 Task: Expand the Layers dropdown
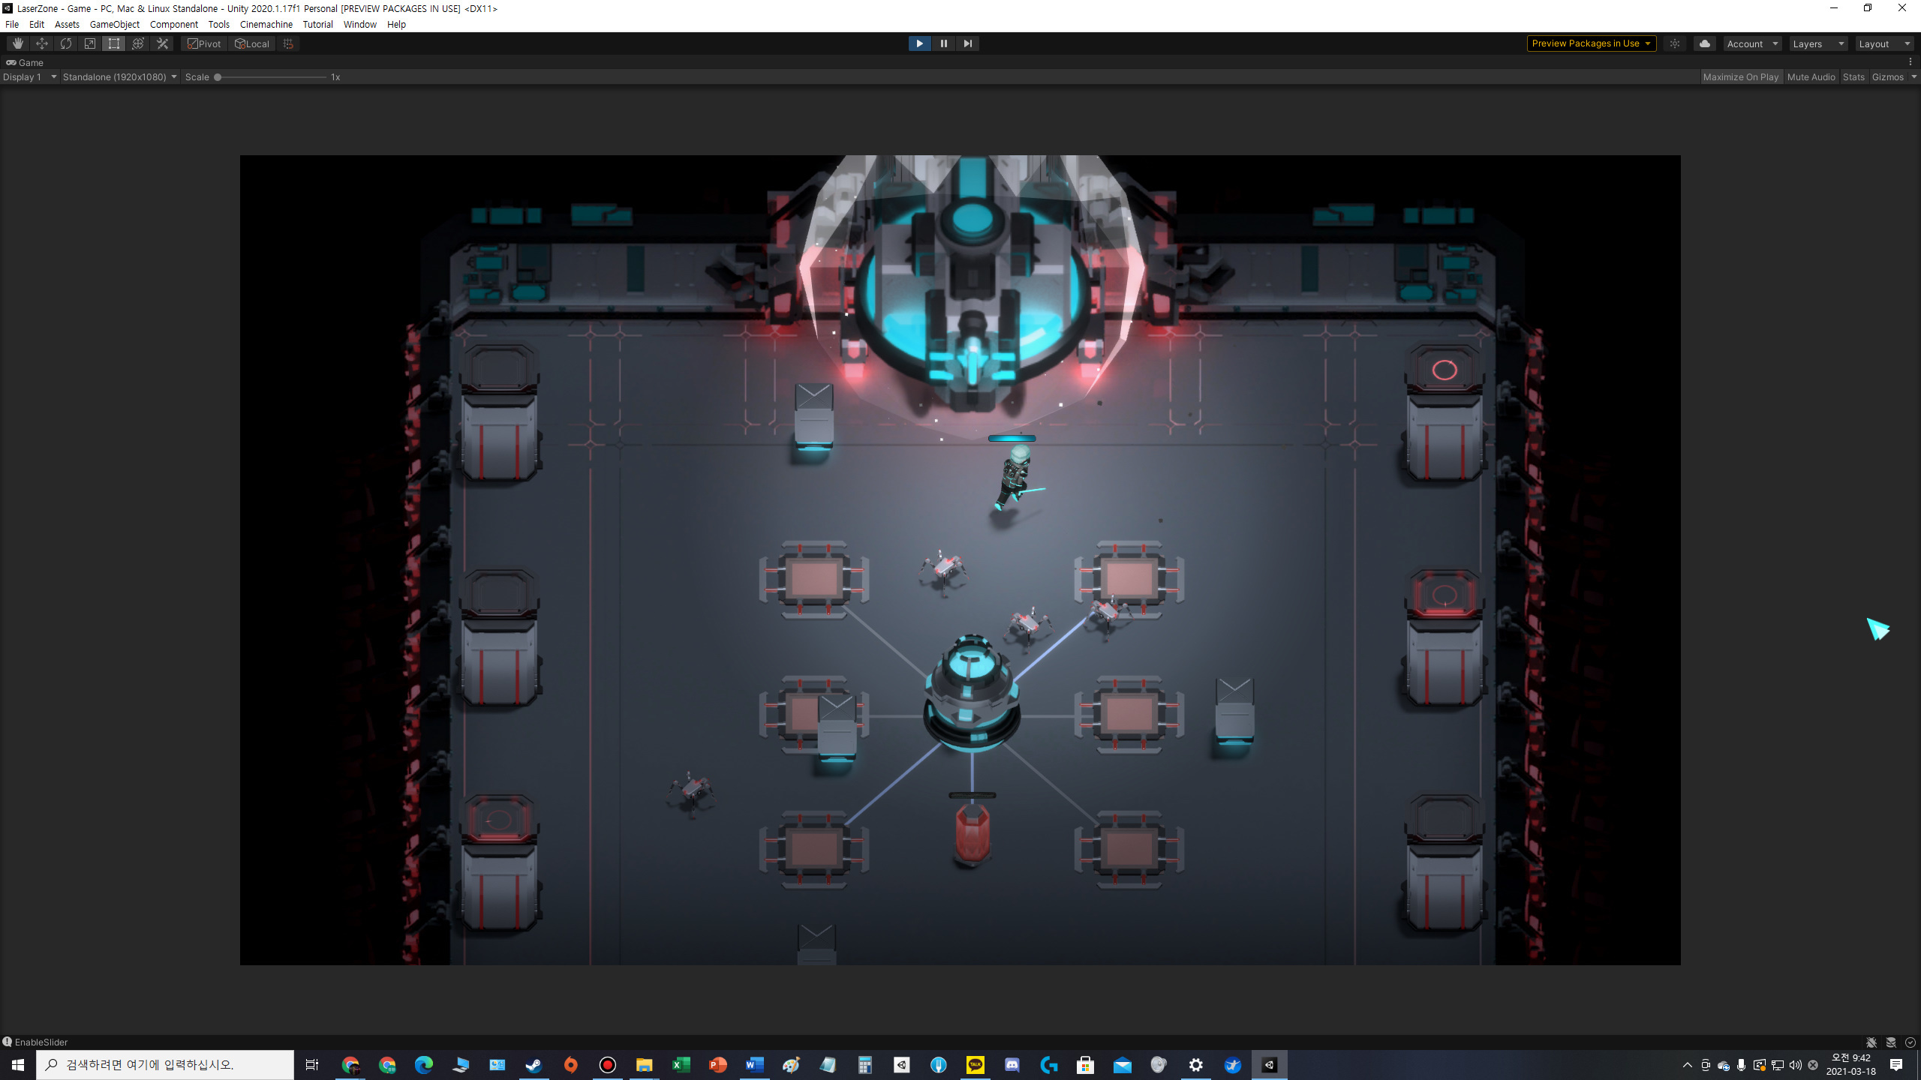pyautogui.click(x=1817, y=43)
